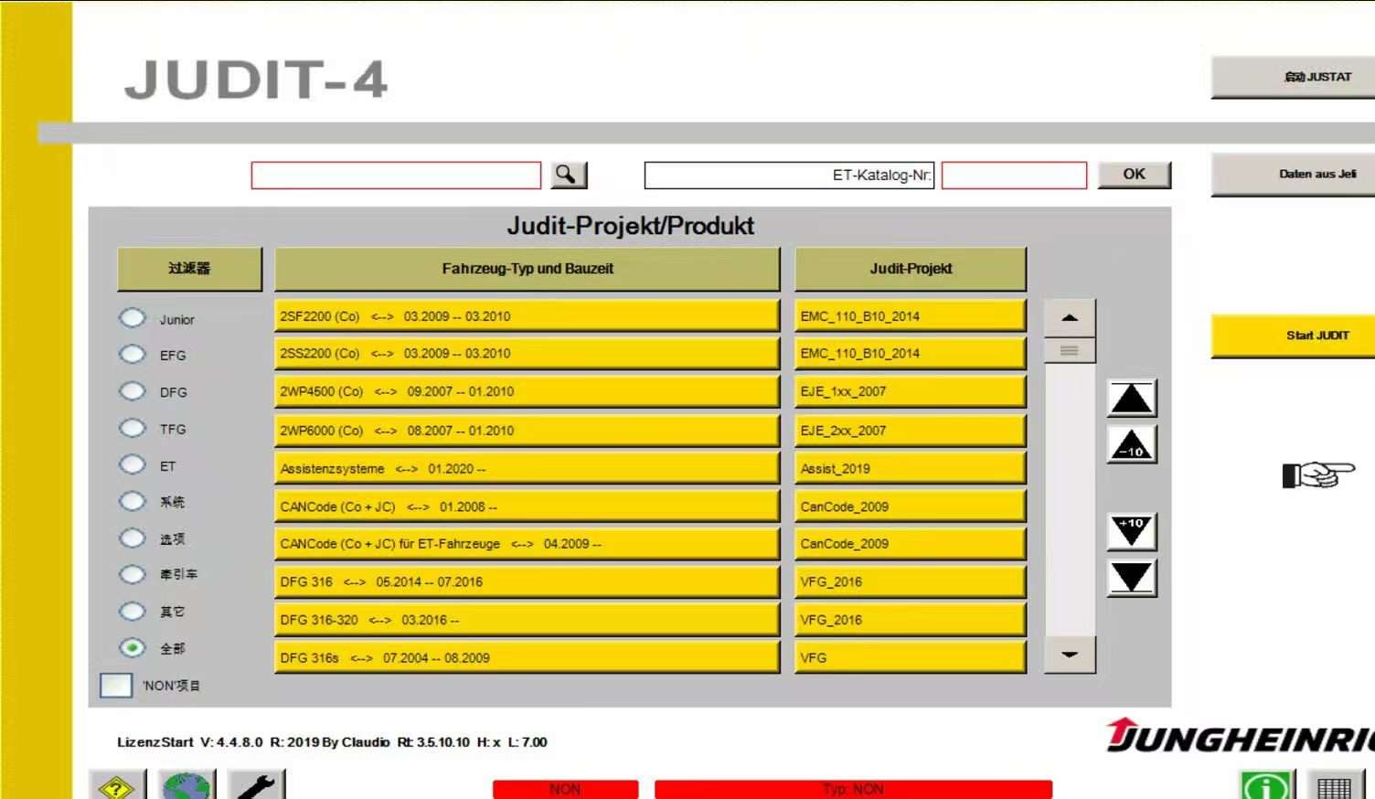This screenshot has height=799, width=1375.
Task: Click the VFG project cell beside DFG 316s
Action: pos(911,657)
